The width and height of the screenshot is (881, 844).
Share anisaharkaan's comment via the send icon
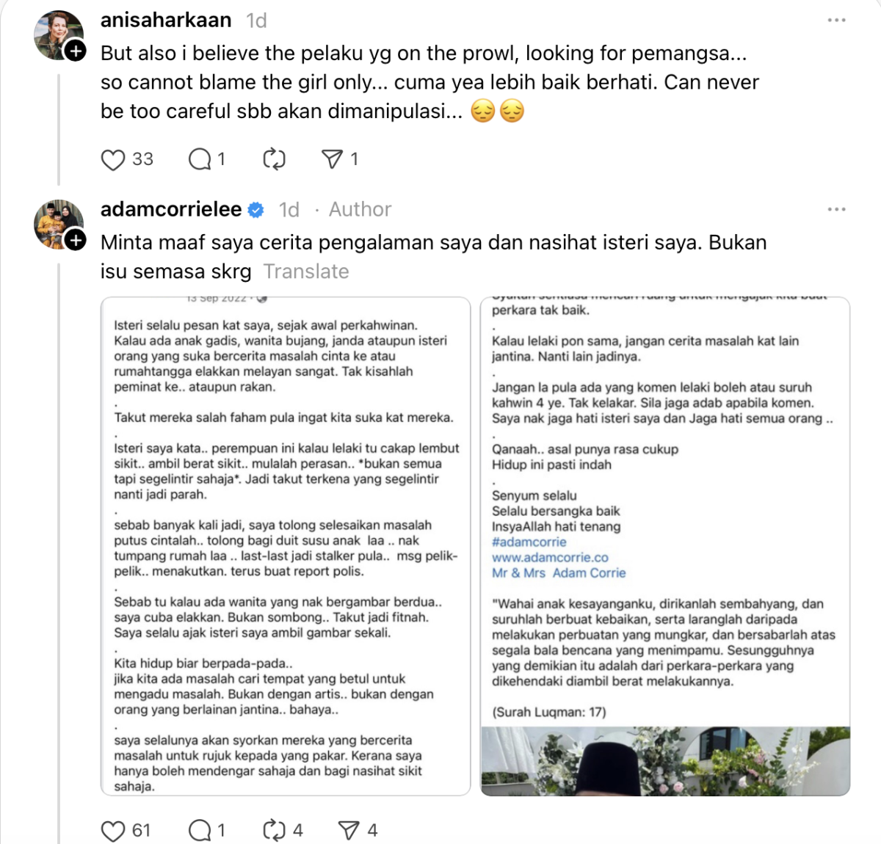332,159
